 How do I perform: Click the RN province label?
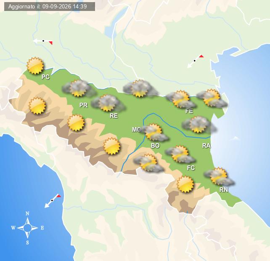[224, 190]
